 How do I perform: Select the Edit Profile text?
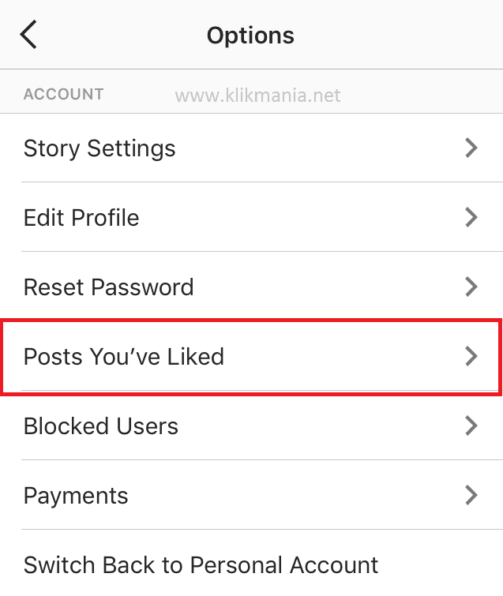[81, 218]
